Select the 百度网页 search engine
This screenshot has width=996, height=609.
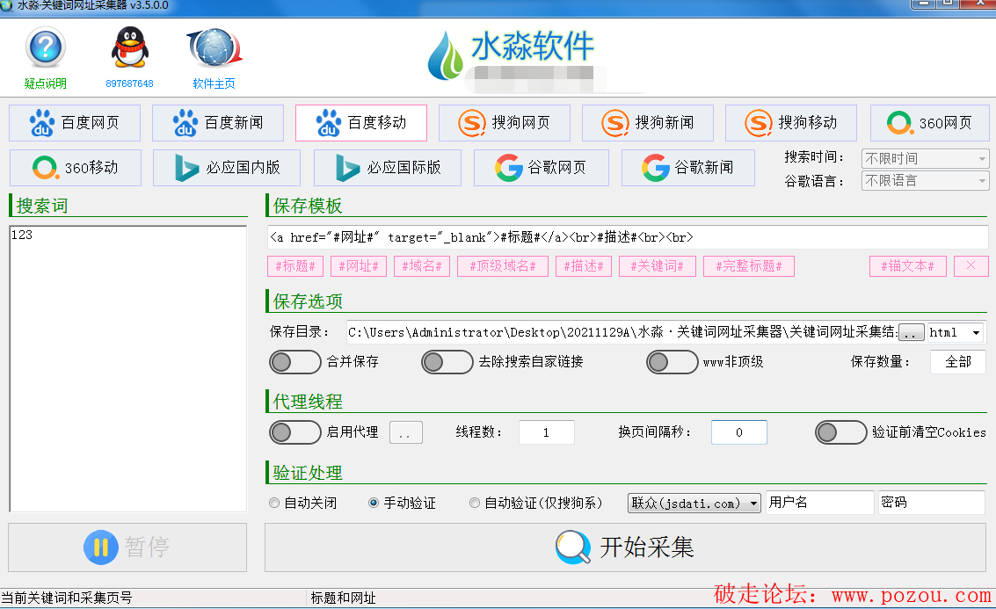pyautogui.click(x=75, y=122)
